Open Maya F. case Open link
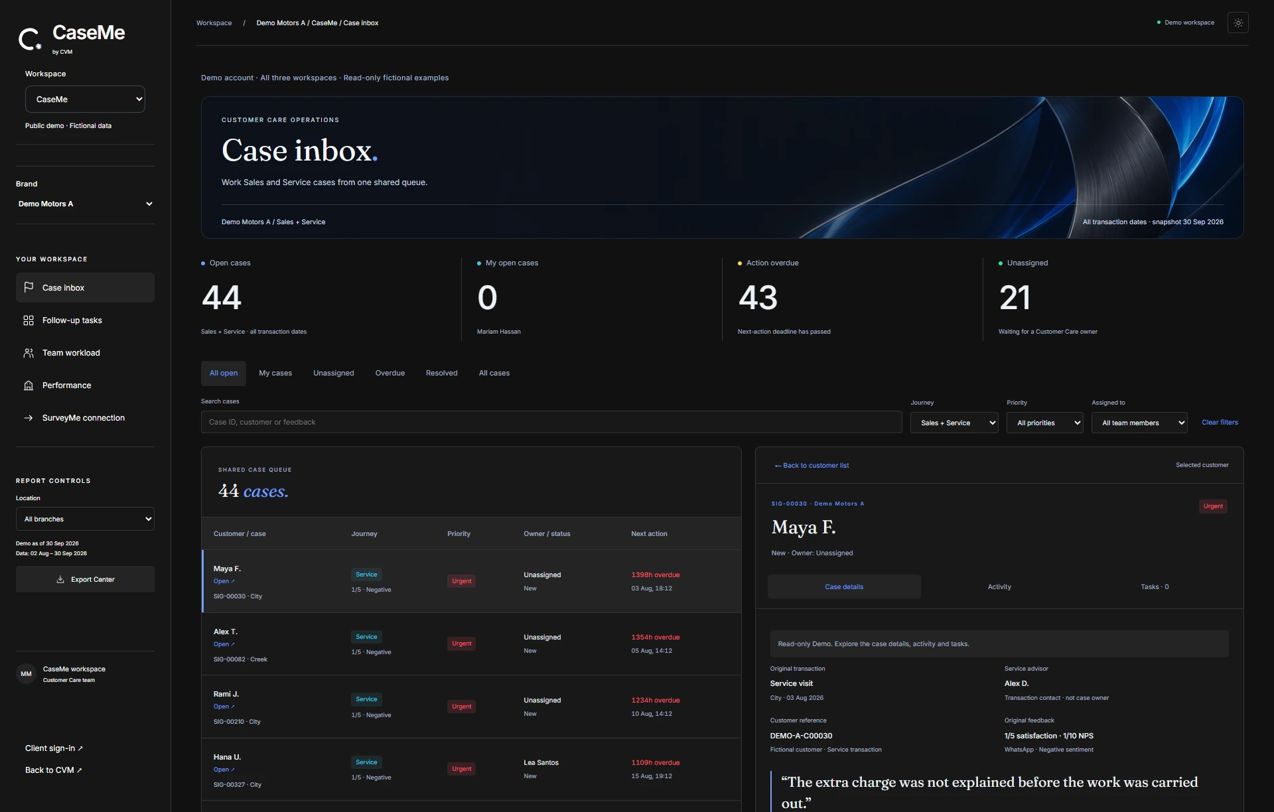1274x812 pixels. pyautogui.click(x=224, y=581)
